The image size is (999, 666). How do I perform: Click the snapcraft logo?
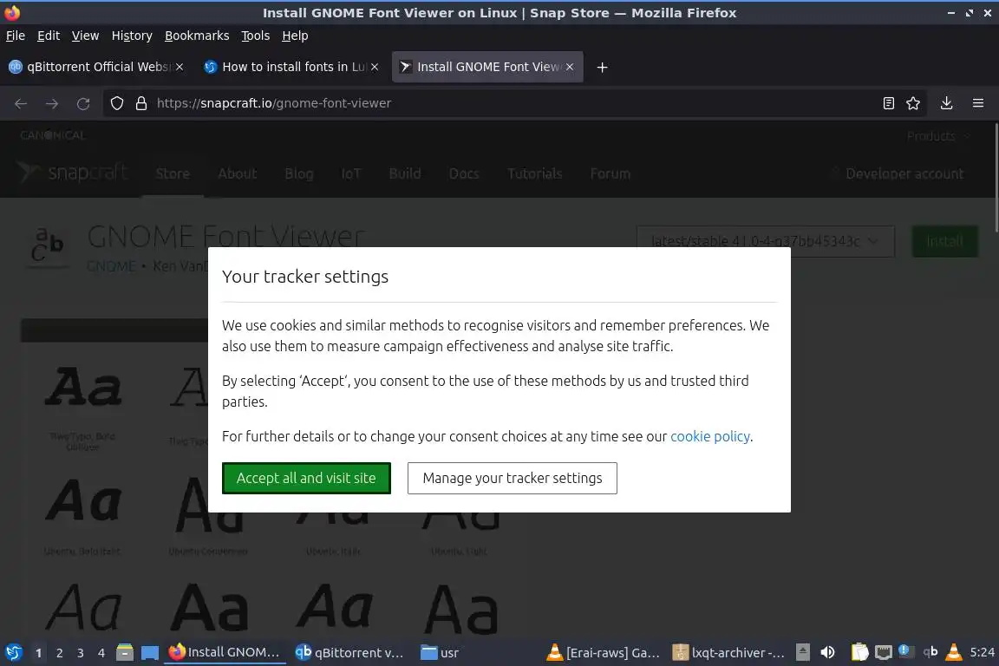point(73,172)
